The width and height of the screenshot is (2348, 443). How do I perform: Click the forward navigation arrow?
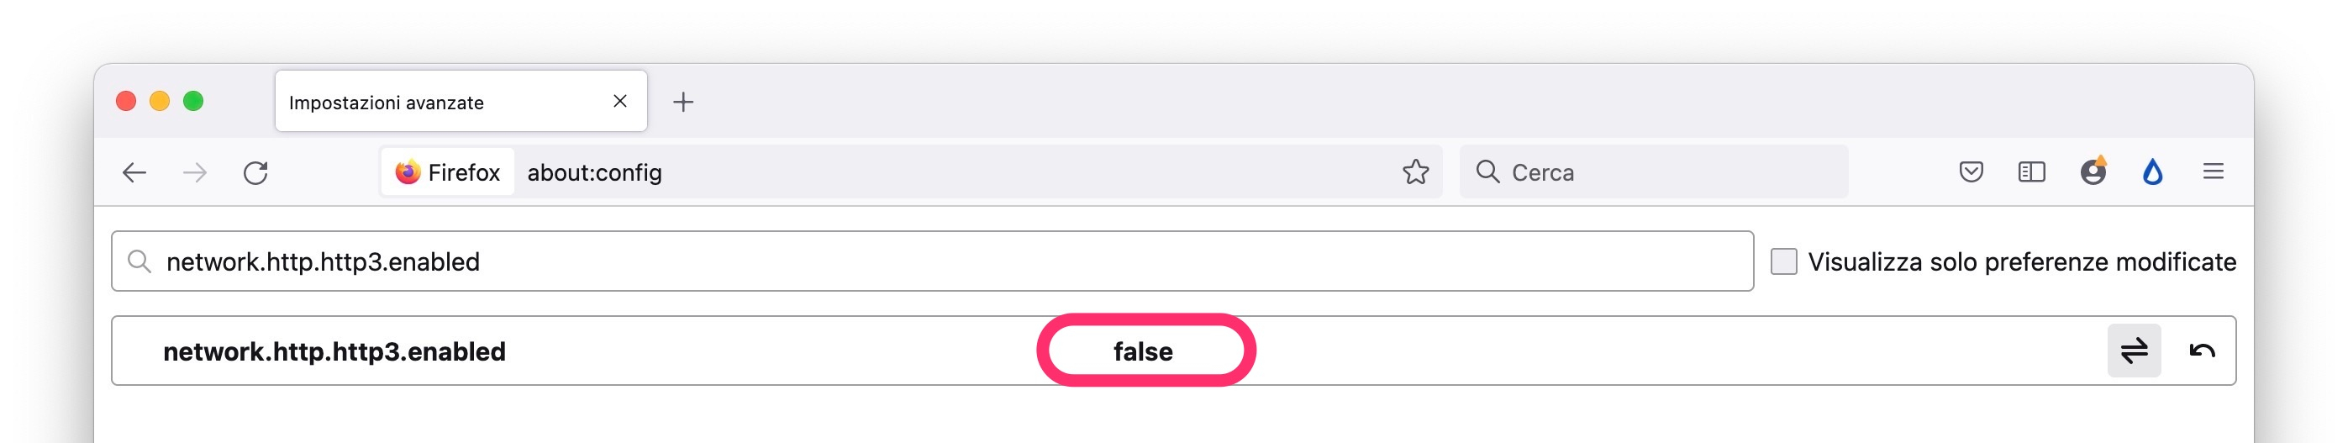pyautogui.click(x=195, y=172)
